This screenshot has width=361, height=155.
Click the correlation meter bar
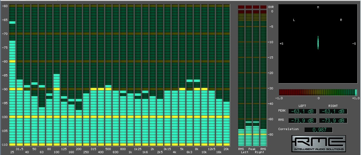[318, 92]
